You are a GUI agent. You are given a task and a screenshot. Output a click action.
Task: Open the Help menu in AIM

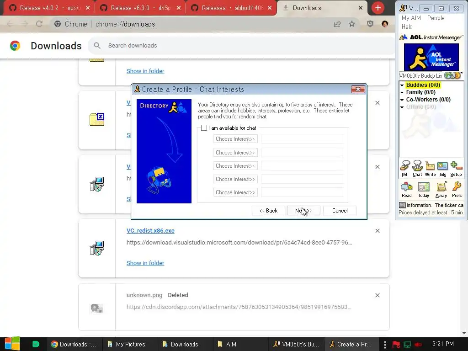407,27
